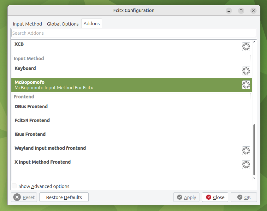Click the Close button
Viewport: 267px width, 211px height.
[215, 197]
